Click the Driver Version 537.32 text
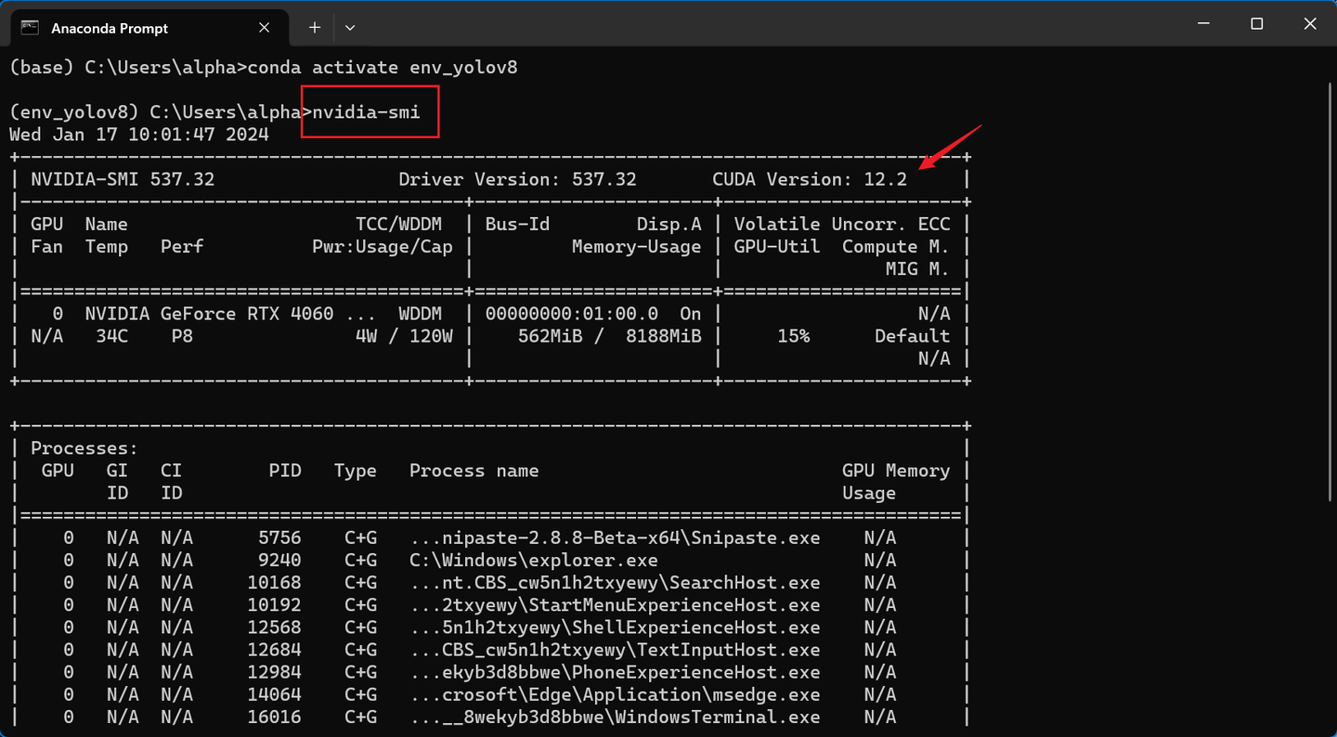1337x737 pixels. (x=517, y=180)
